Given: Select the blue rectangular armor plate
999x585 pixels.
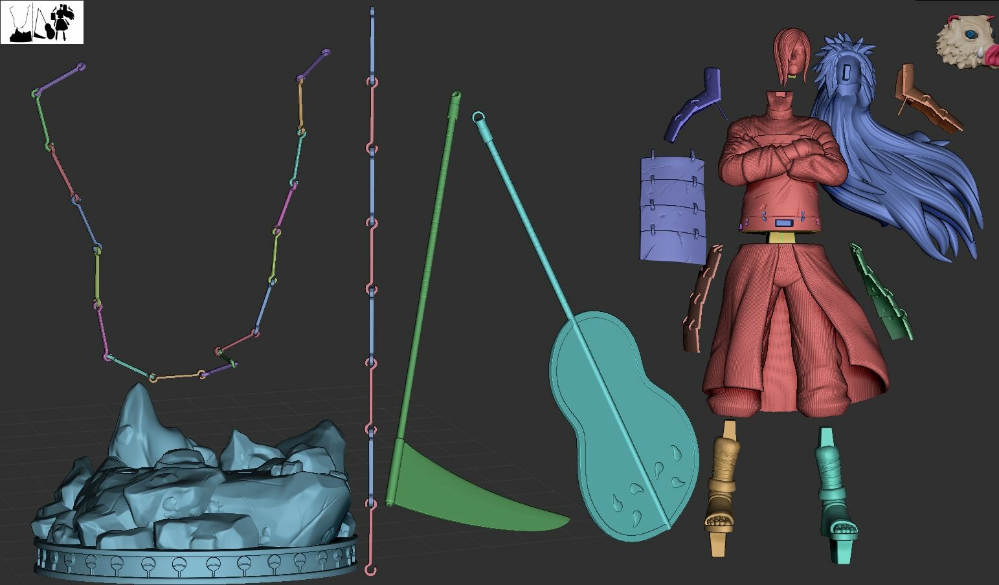Looking at the screenshot, I should coord(672,207).
